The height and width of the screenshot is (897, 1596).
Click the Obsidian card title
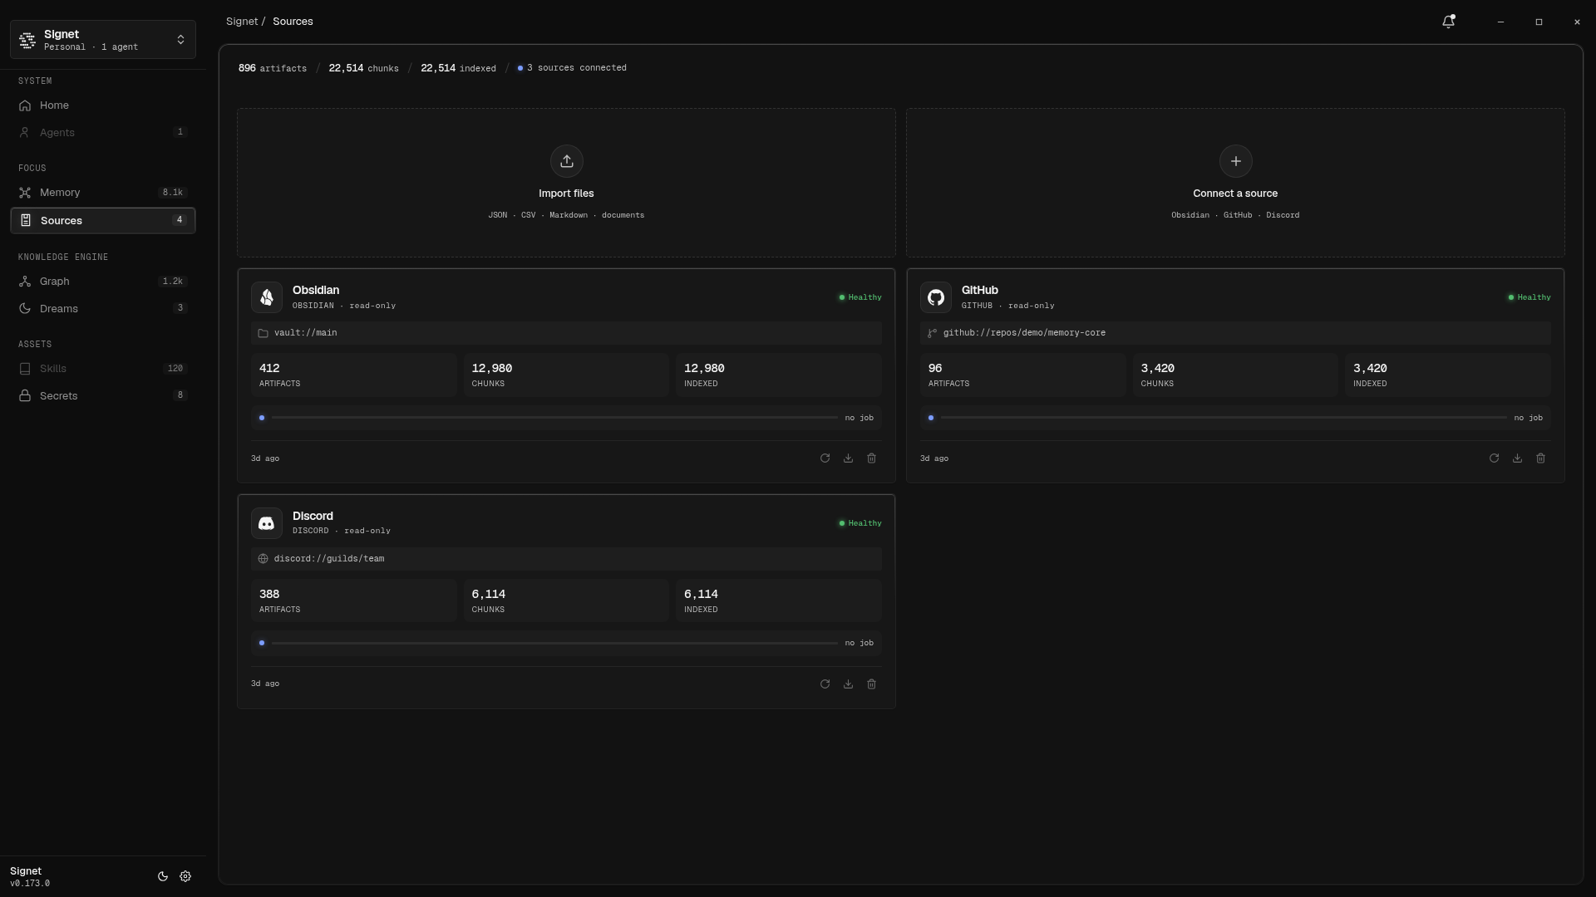pyautogui.click(x=316, y=290)
